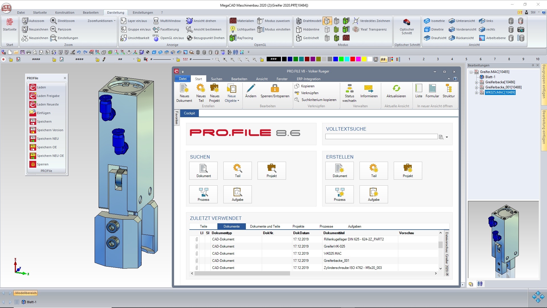Switch to the Projekte tab in Zuletzt verwendet
Viewport: 547px width, 308px height.
click(298, 226)
